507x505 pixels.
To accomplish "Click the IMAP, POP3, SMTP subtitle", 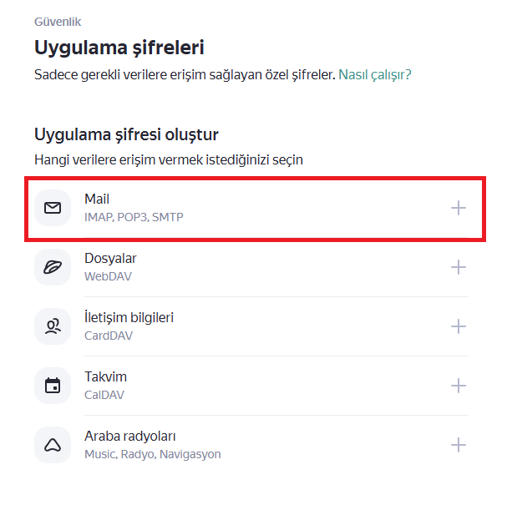I will coord(134,217).
